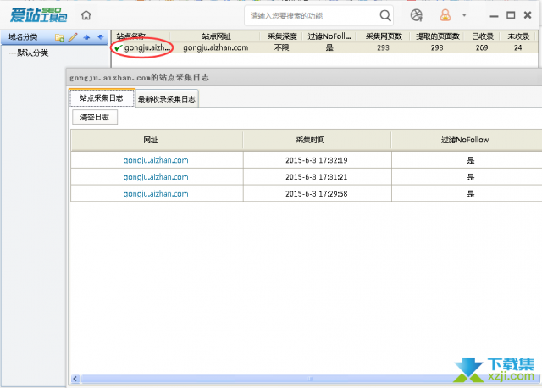Click the timestamp 2015-6-3 17:29:58
The height and width of the screenshot is (388, 542).
pos(316,194)
